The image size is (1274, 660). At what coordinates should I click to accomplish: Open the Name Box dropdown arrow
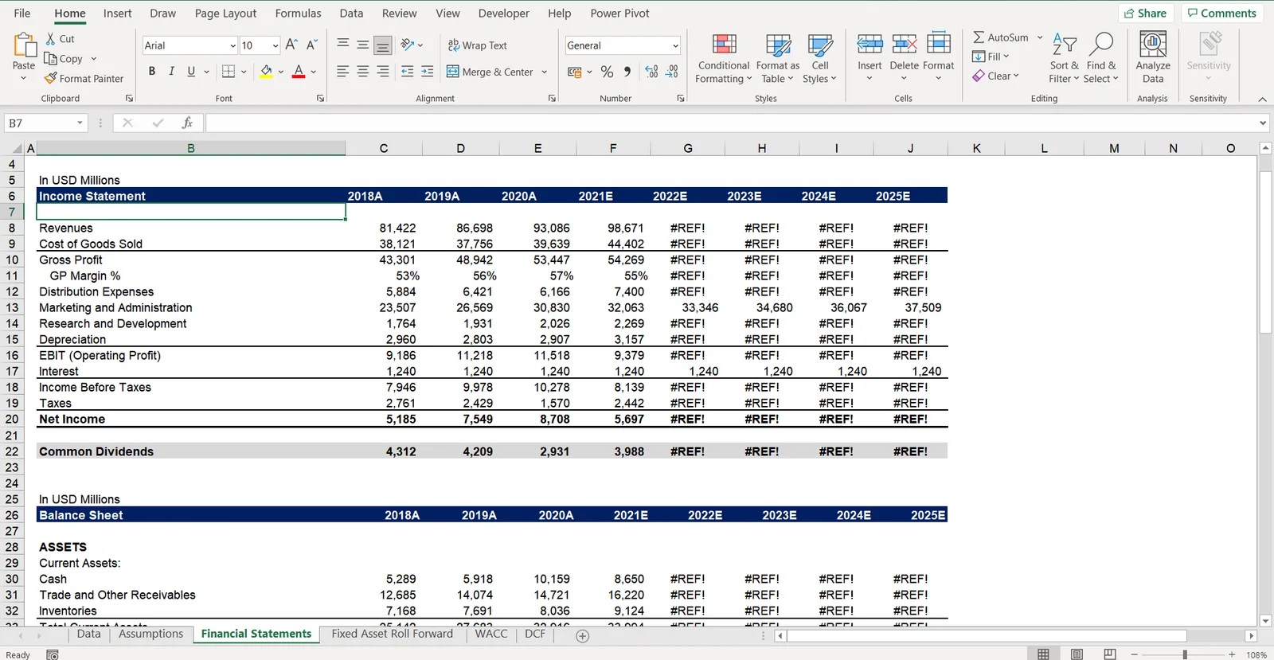pos(80,123)
